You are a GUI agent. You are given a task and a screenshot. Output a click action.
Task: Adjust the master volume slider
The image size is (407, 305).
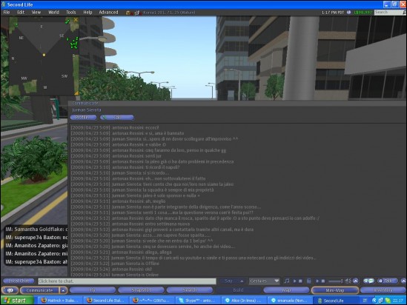point(336,281)
